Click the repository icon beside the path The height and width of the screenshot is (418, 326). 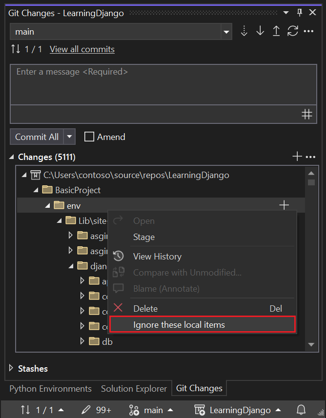36,175
